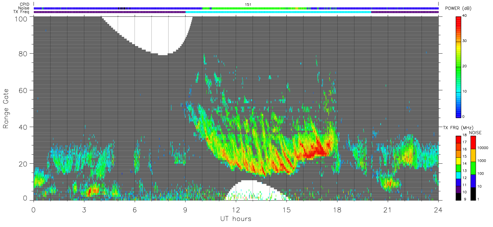Screen dimensions: 493x227
Task: Click UT hour tick label 12
Action: [x=236, y=209]
